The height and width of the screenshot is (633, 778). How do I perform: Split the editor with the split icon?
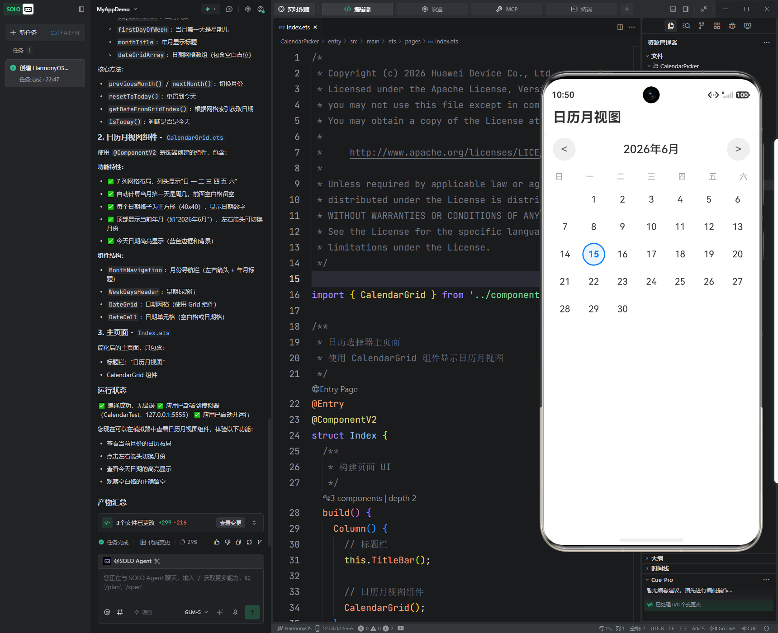[x=620, y=27]
